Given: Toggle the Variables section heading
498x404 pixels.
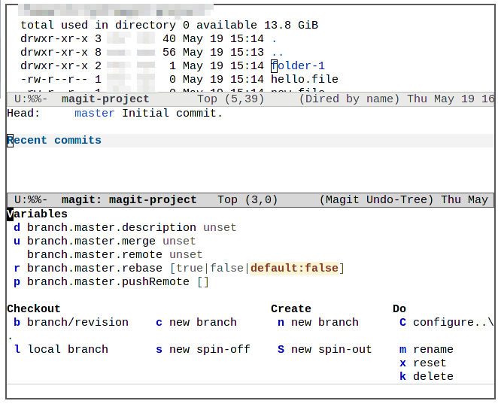Looking at the screenshot, I should (38, 214).
